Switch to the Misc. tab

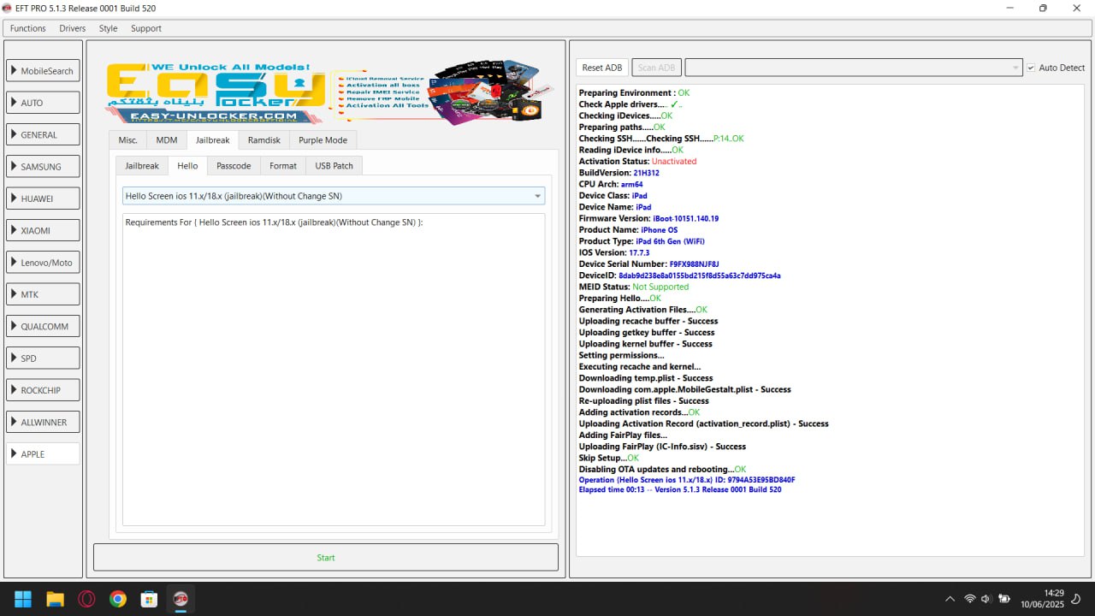point(127,140)
